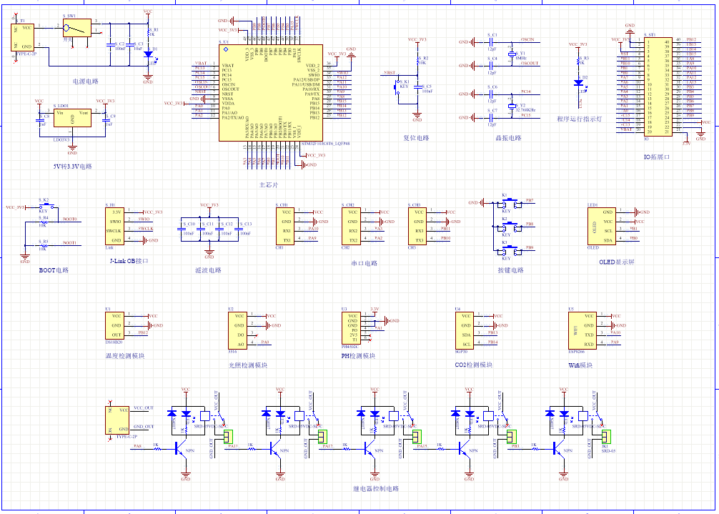This screenshot has width=719, height=514.
Task: Select the S_LDO1 LDO3V3 regulator block
Action: pos(72,118)
